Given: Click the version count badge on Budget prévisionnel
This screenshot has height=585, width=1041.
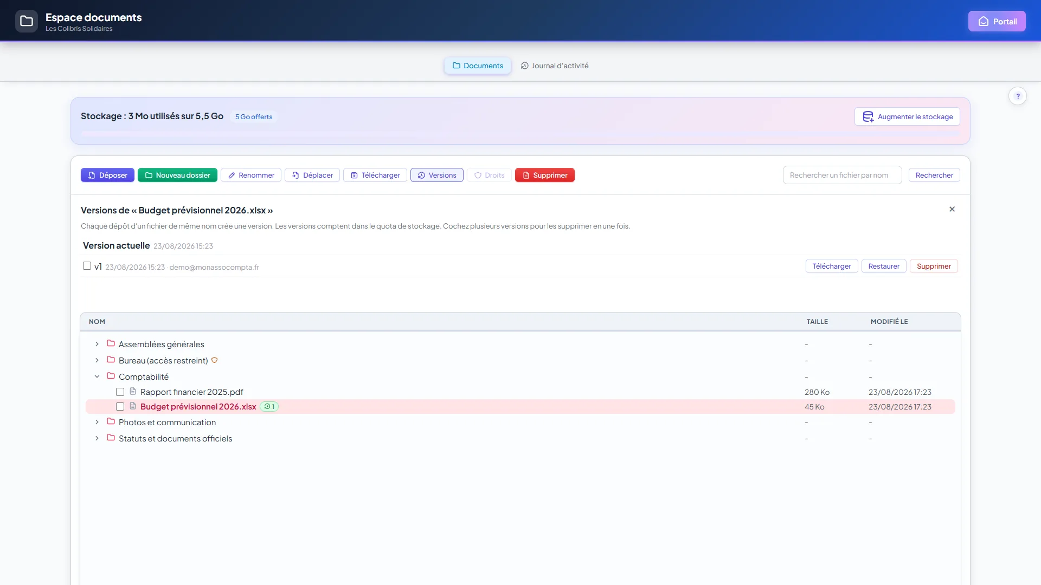Looking at the screenshot, I should tap(269, 406).
